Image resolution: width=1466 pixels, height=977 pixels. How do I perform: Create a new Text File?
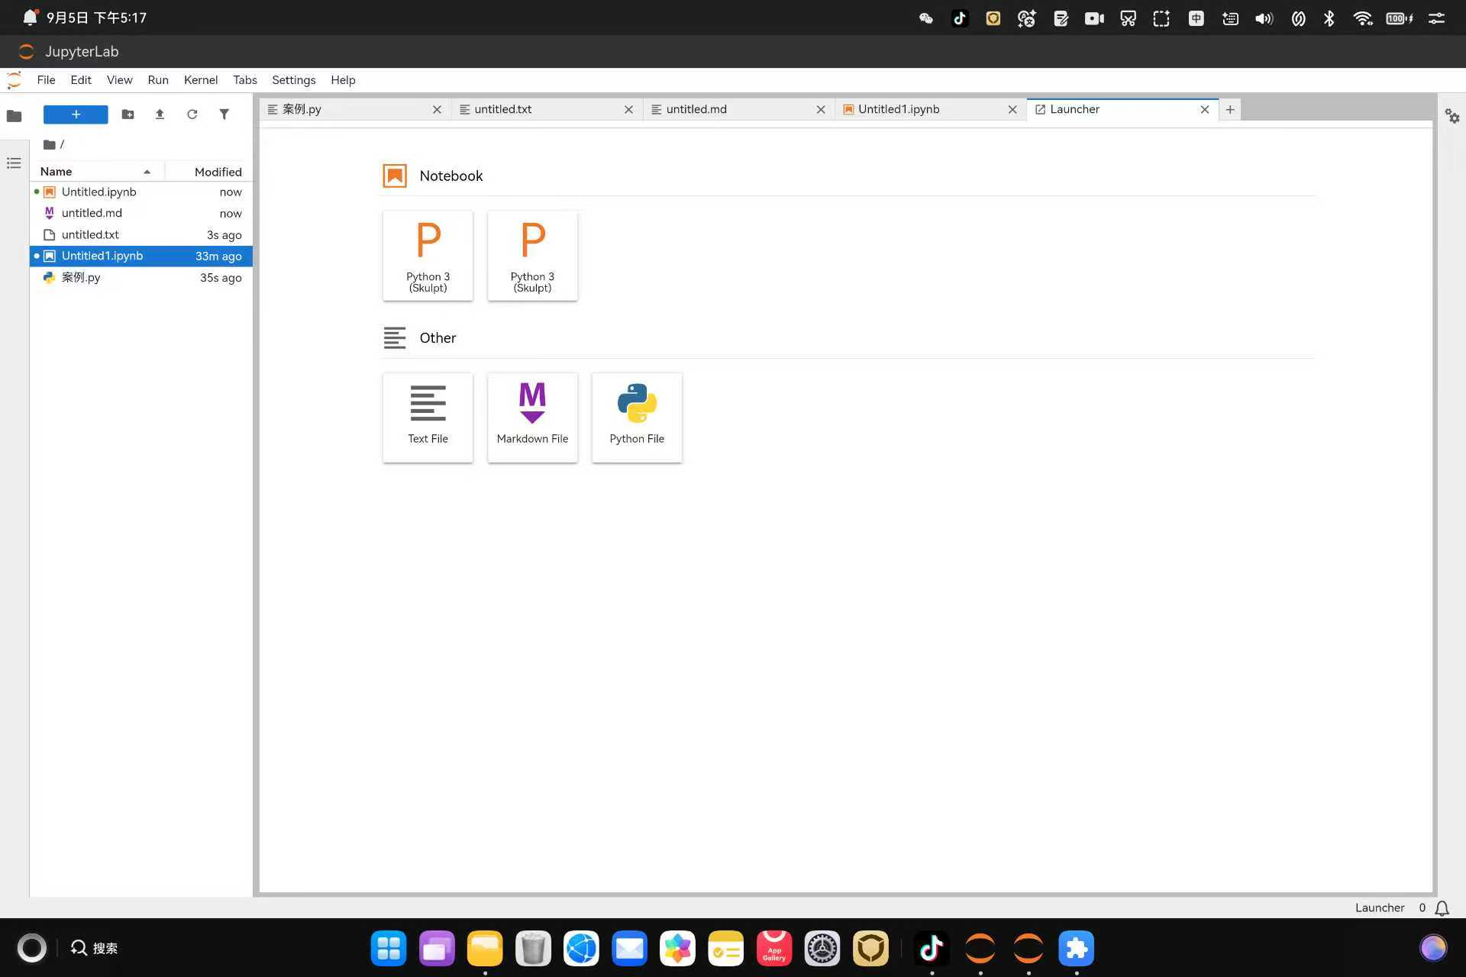pyautogui.click(x=428, y=418)
